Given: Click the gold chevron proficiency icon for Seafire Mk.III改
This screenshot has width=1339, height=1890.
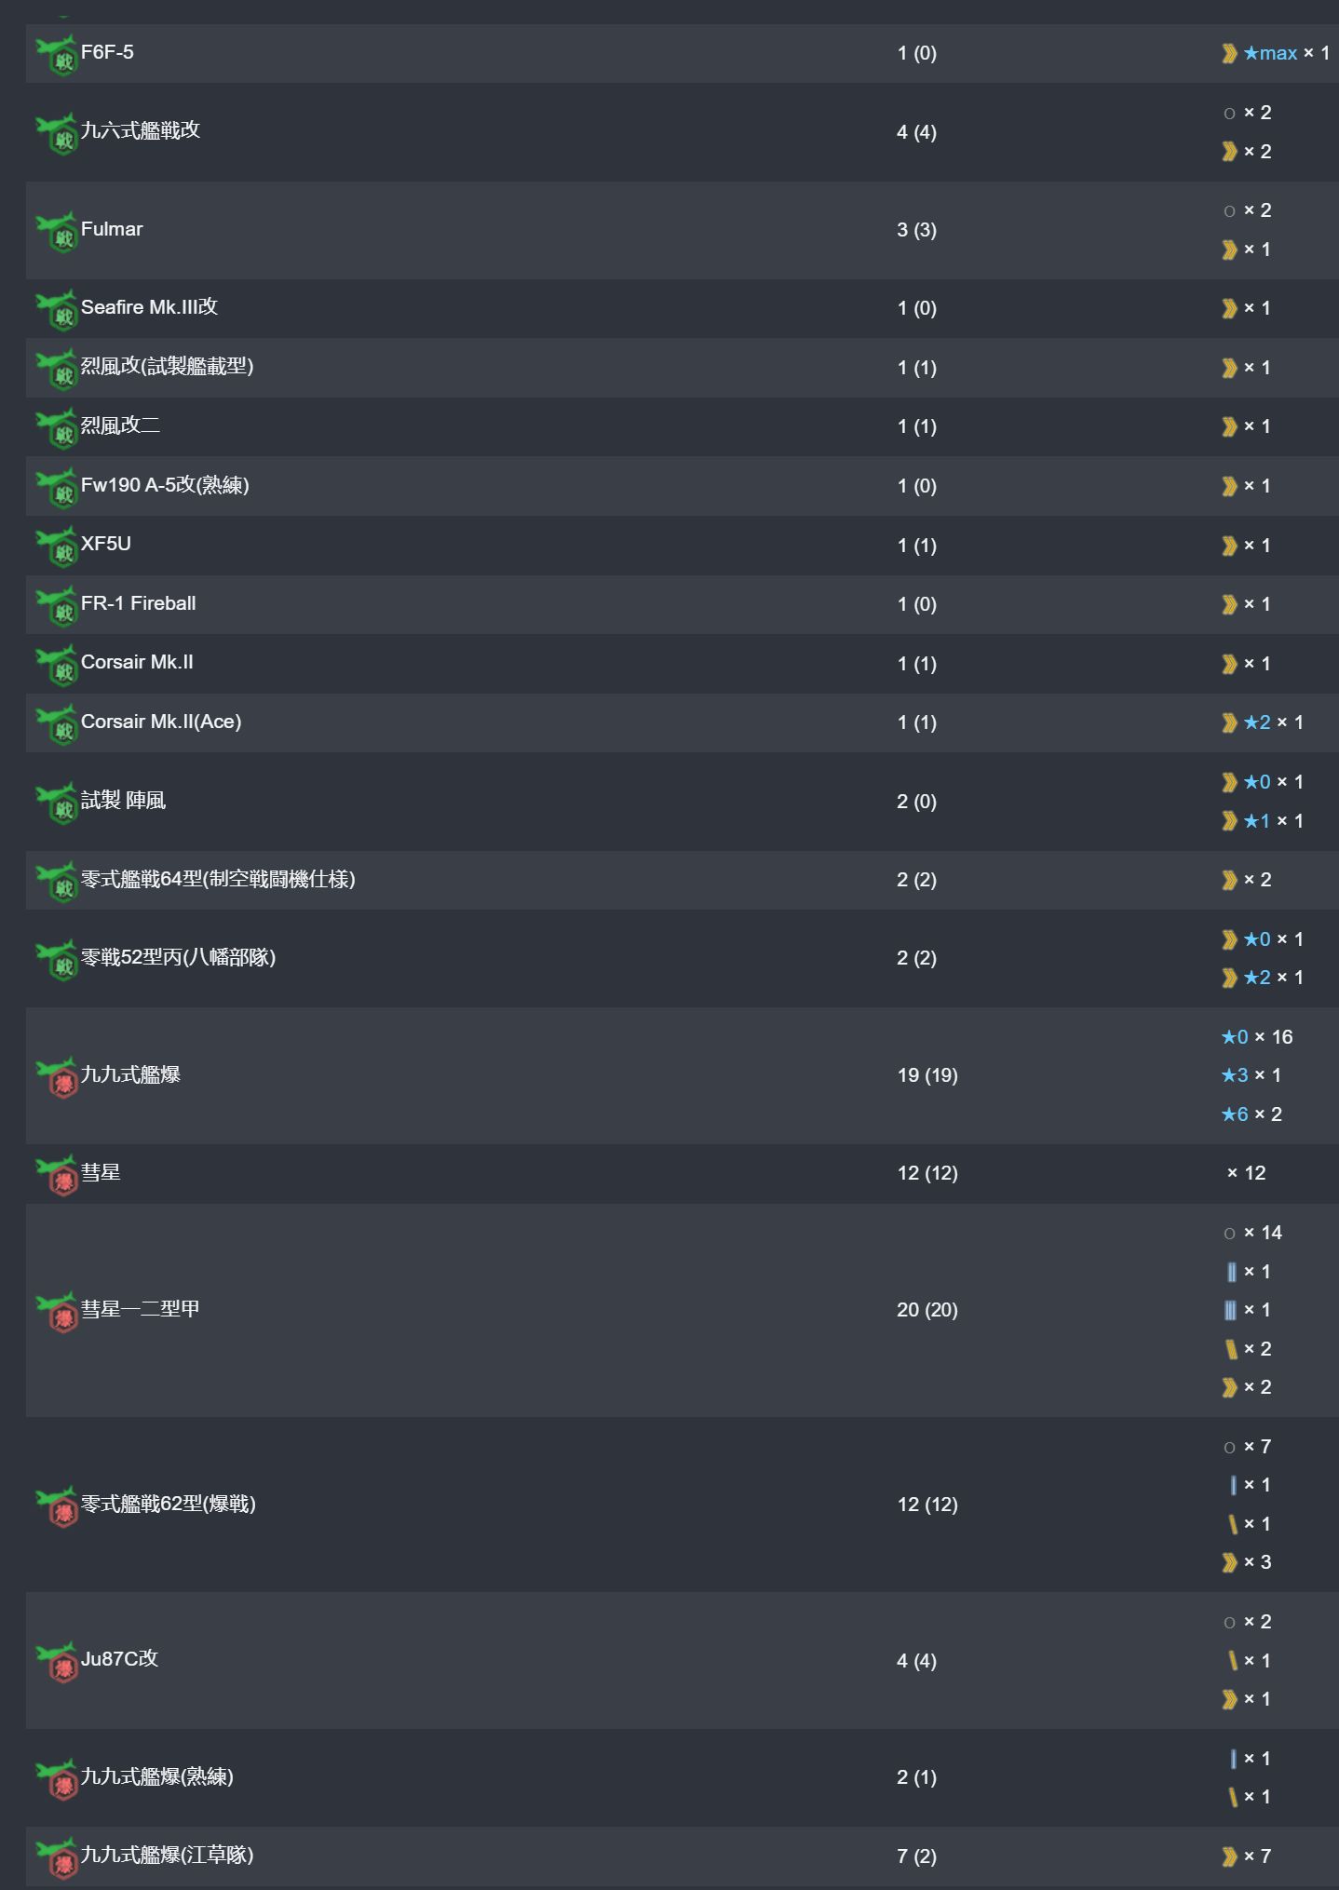Looking at the screenshot, I should click(1229, 309).
